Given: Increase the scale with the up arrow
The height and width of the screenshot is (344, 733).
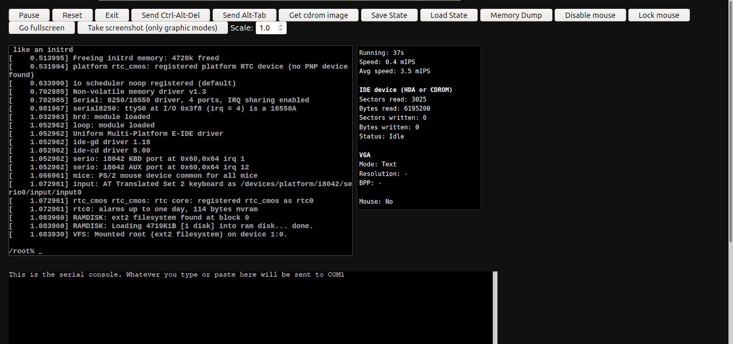Looking at the screenshot, I should (281, 26).
